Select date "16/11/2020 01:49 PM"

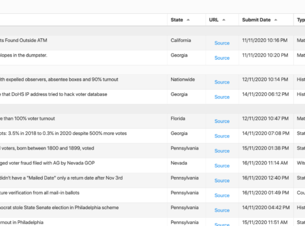click(x=265, y=193)
